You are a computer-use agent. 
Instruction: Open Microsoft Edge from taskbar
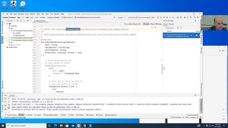[56, 126]
